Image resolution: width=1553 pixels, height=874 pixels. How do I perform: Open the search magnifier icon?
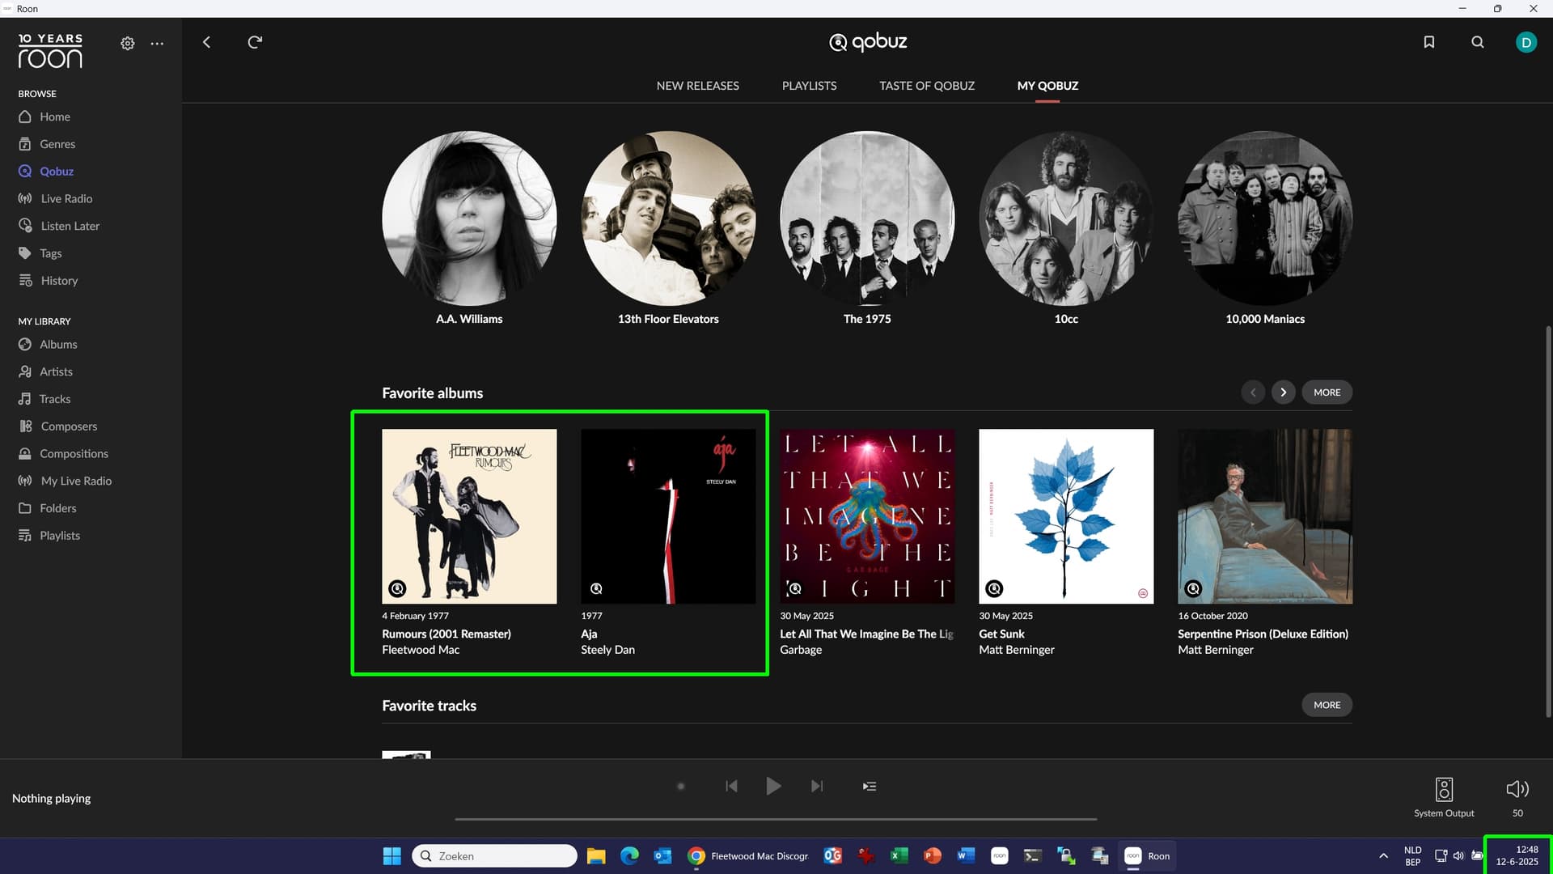coord(1478,42)
